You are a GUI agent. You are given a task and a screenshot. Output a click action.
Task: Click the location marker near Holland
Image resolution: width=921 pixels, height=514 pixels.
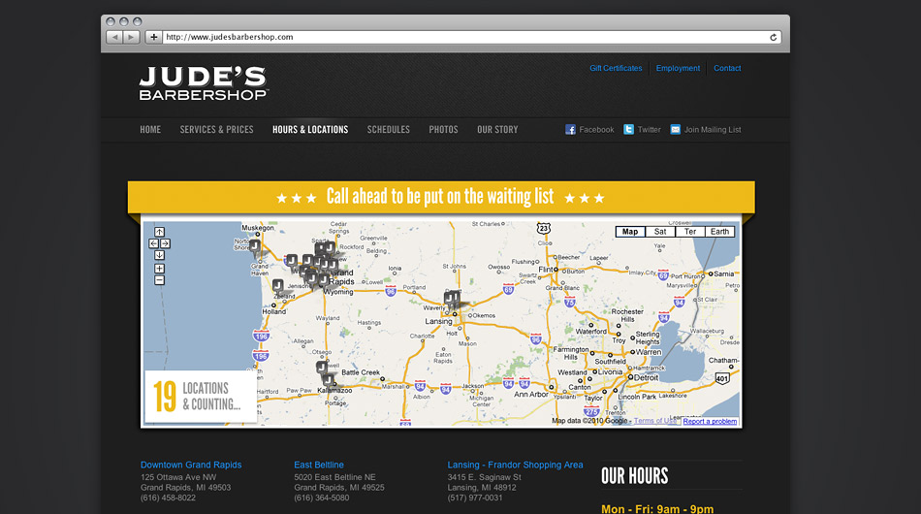(x=278, y=286)
